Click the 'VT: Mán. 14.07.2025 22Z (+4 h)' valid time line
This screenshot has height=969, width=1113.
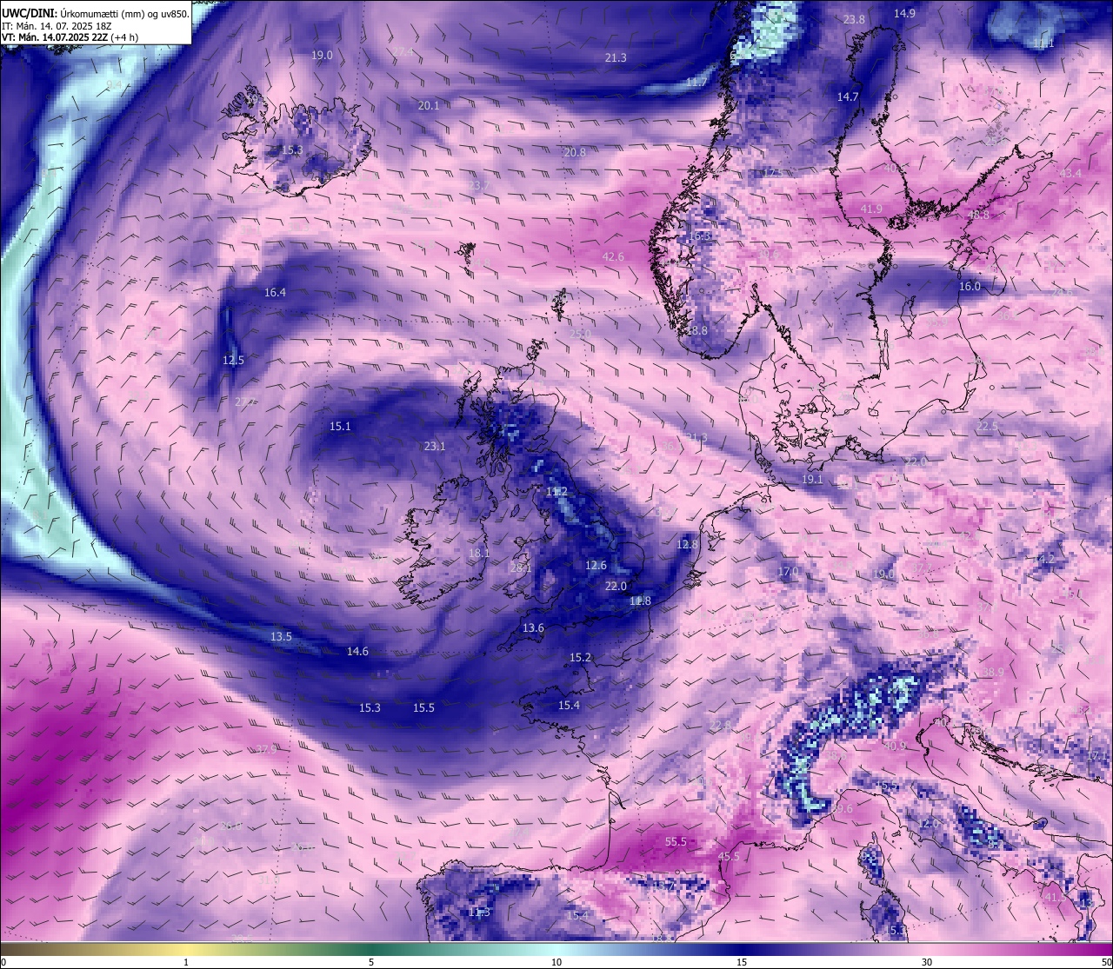pyautogui.click(x=70, y=37)
